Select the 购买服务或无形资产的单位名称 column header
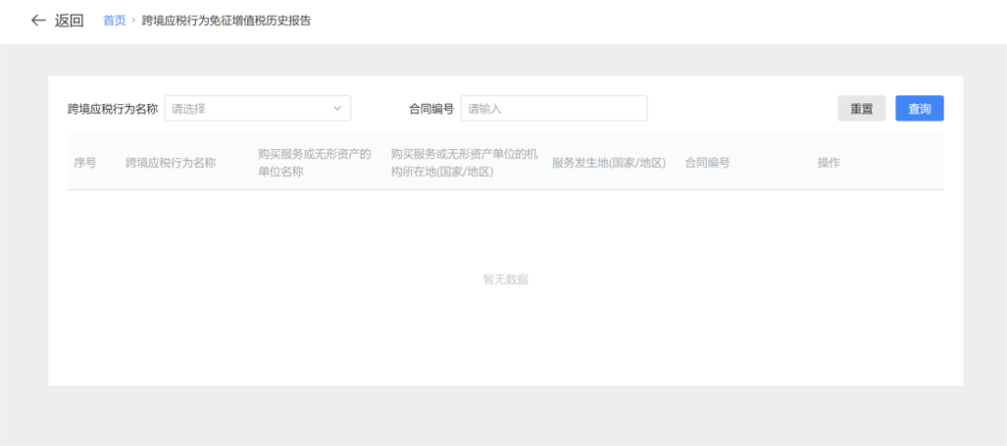Image resolution: width=1007 pixels, height=446 pixels. pyautogui.click(x=314, y=163)
